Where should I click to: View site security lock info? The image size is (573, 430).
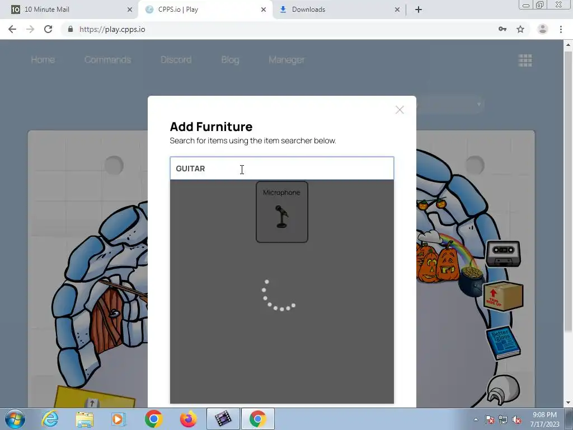click(x=71, y=29)
